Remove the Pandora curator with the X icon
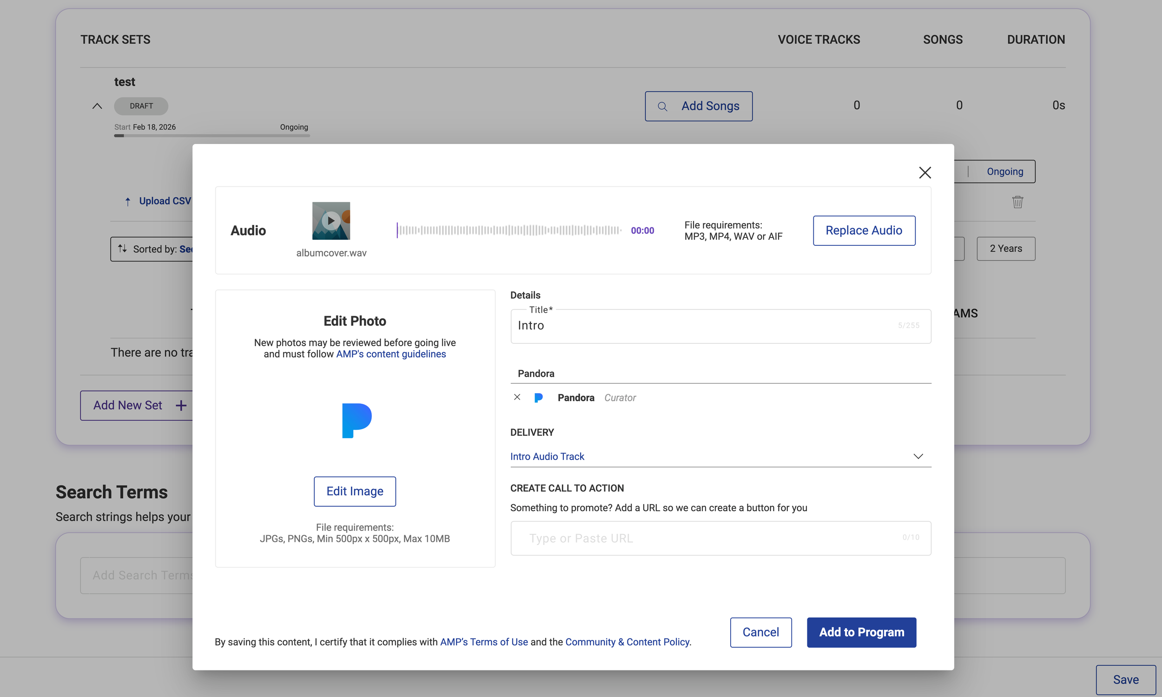1162x697 pixels. click(517, 397)
